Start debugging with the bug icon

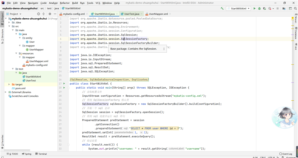[x=260, y=8]
